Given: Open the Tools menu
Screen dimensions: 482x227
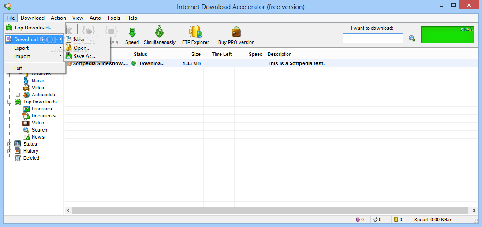Looking at the screenshot, I should [x=114, y=18].
